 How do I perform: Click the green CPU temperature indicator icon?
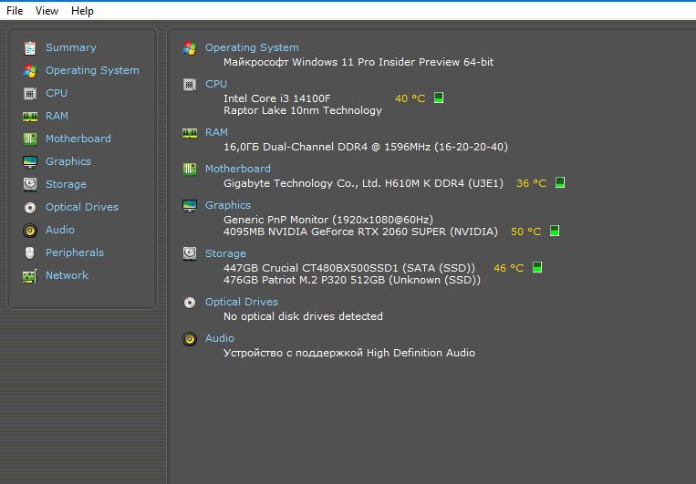pos(439,98)
